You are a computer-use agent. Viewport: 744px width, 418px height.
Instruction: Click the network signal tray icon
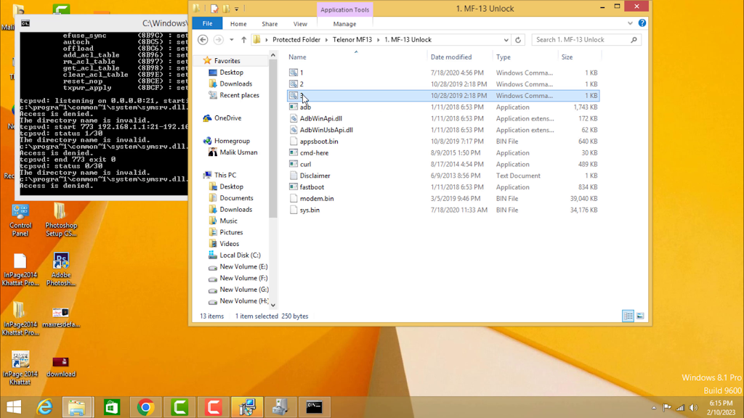(x=680, y=408)
